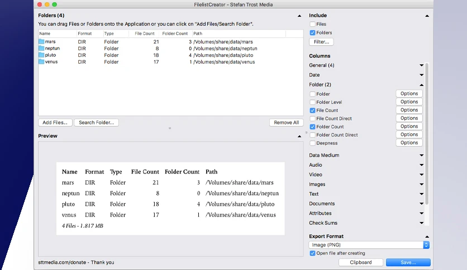467x270 pixels.
Task: Open the Filter... dialog
Action: (321, 42)
